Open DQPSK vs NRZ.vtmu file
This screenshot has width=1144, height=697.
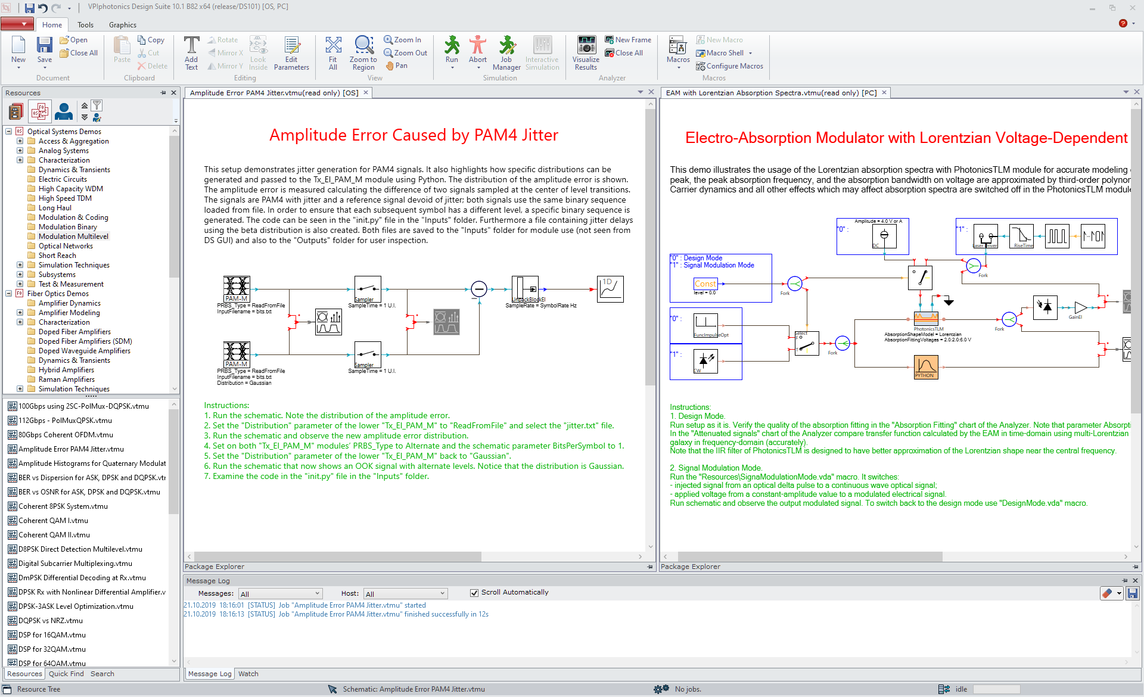[x=50, y=621]
